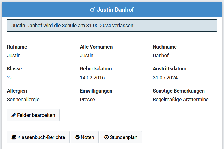Click the Felder bearbeiten button
This screenshot has height=149, width=224.
click(x=33, y=115)
